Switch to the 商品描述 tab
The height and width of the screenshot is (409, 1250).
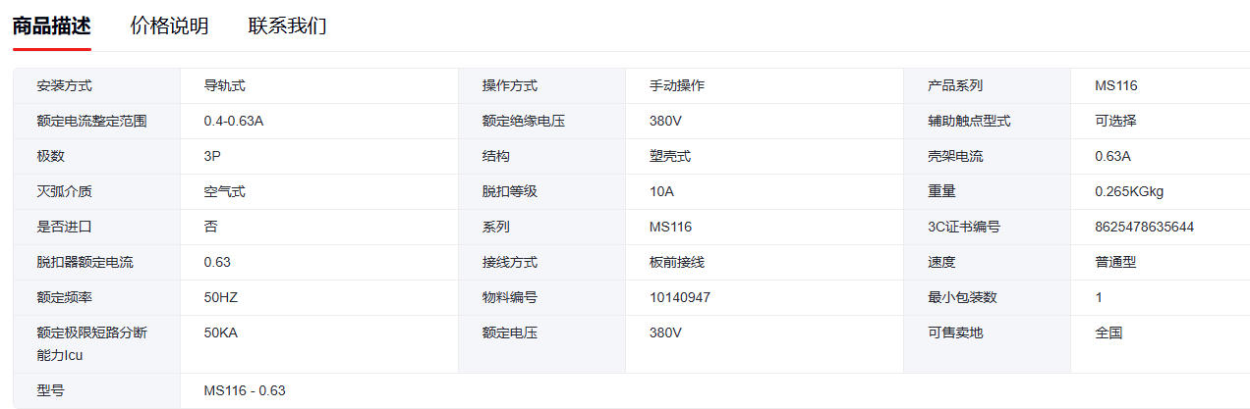pyautogui.click(x=51, y=26)
